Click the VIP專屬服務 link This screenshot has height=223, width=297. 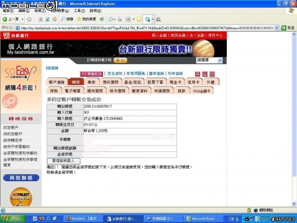click(91, 74)
